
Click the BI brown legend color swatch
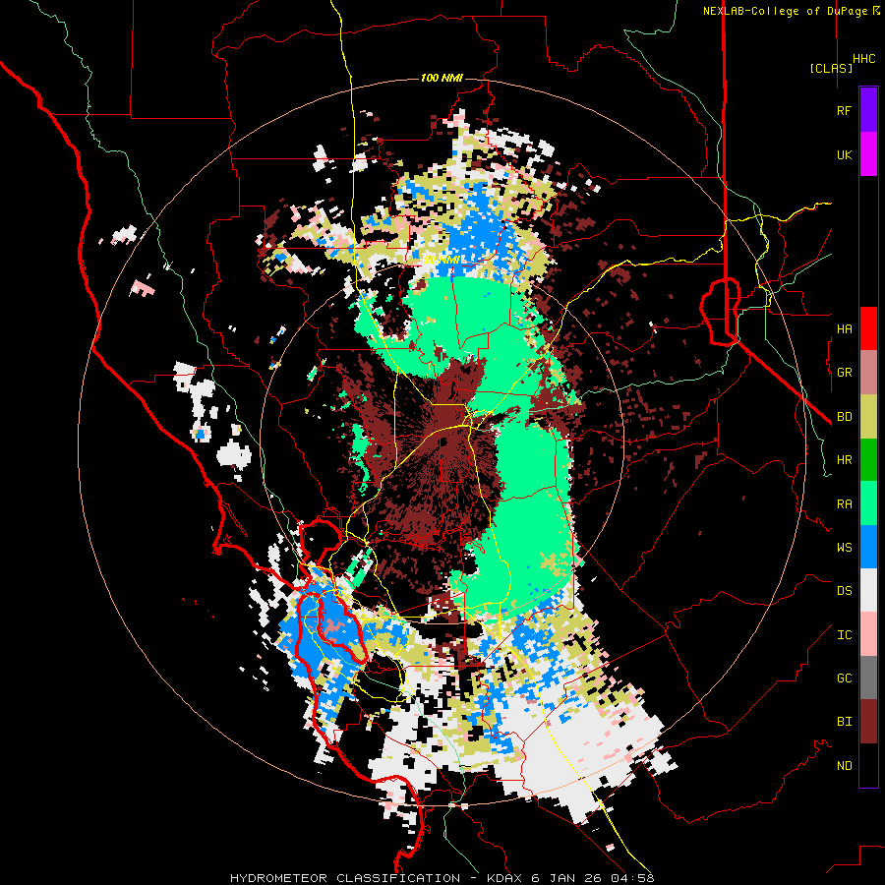[x=868, y=722]
